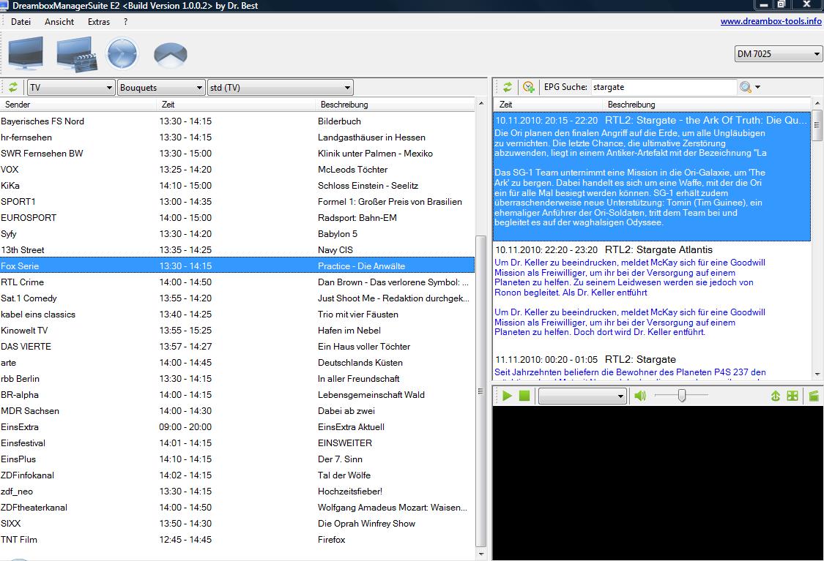Image resolution: width=824 pixels, height=561 pixels.
Task: Mute the player with the speaker icon
Action: [640, 396]
